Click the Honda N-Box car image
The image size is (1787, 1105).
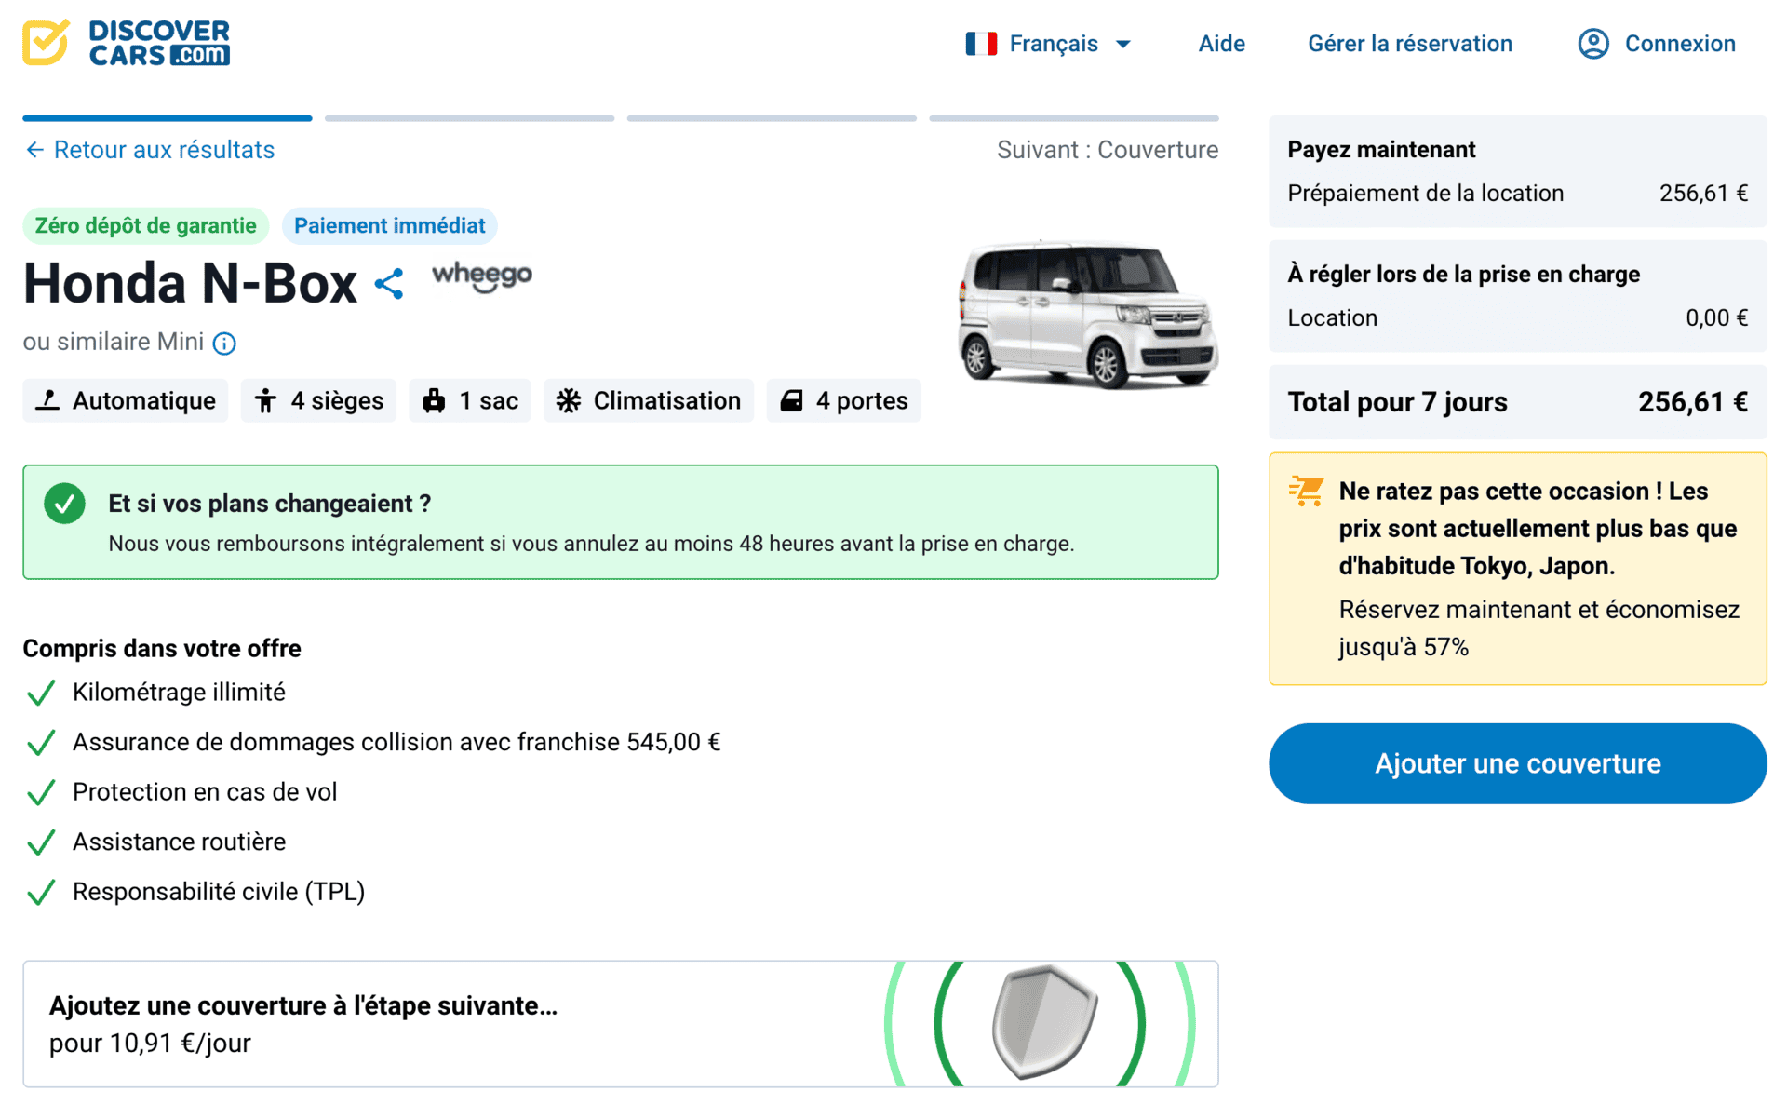pos(1088,314)
